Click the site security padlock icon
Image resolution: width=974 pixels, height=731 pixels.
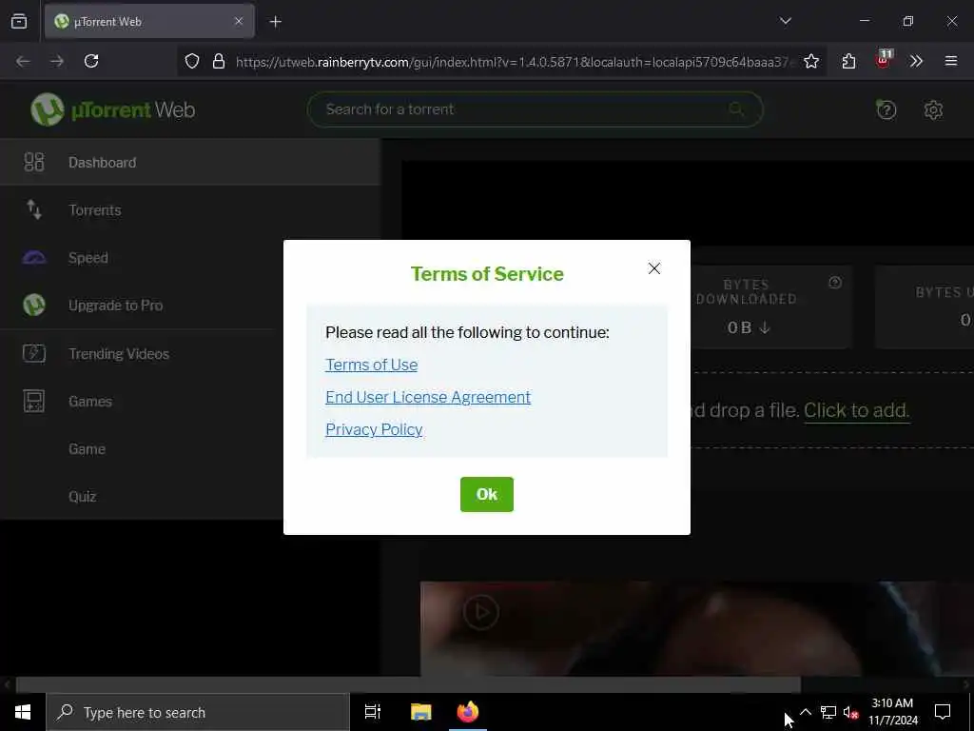[219, 61]
